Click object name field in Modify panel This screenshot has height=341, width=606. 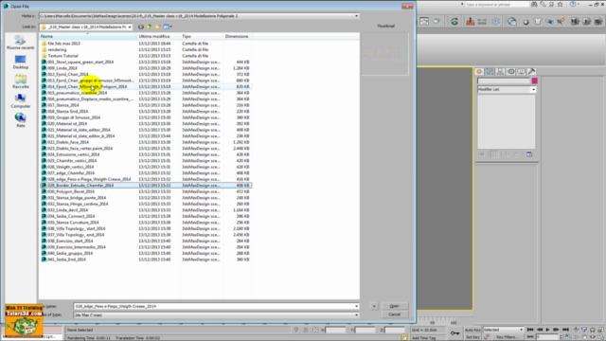coord(504,81)
